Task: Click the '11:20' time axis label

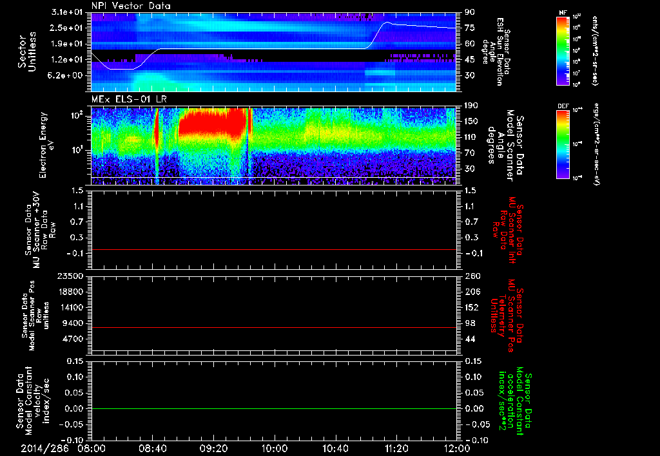Action: click(396, 449)
